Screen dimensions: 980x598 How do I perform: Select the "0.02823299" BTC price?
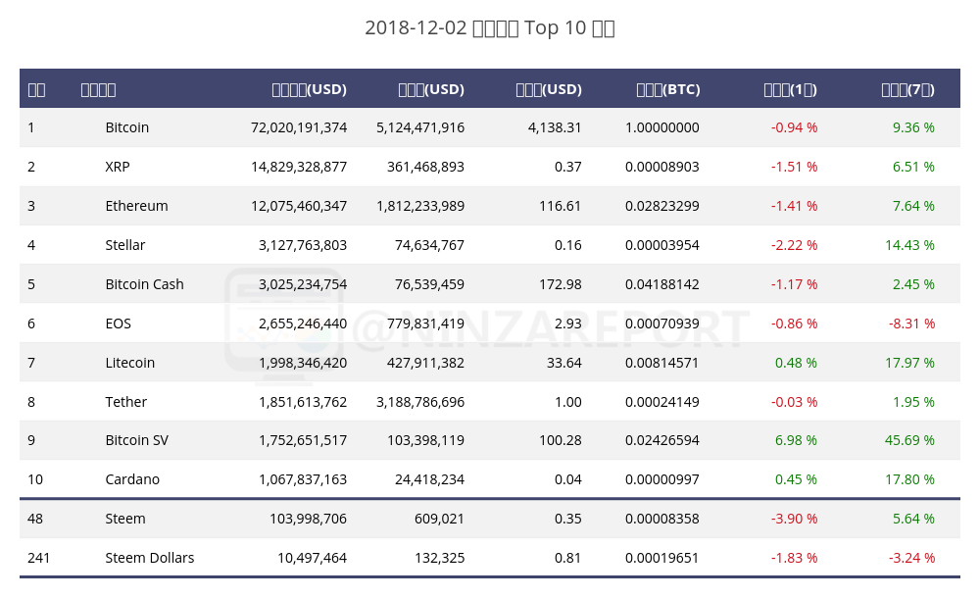[x=661, y=206]
